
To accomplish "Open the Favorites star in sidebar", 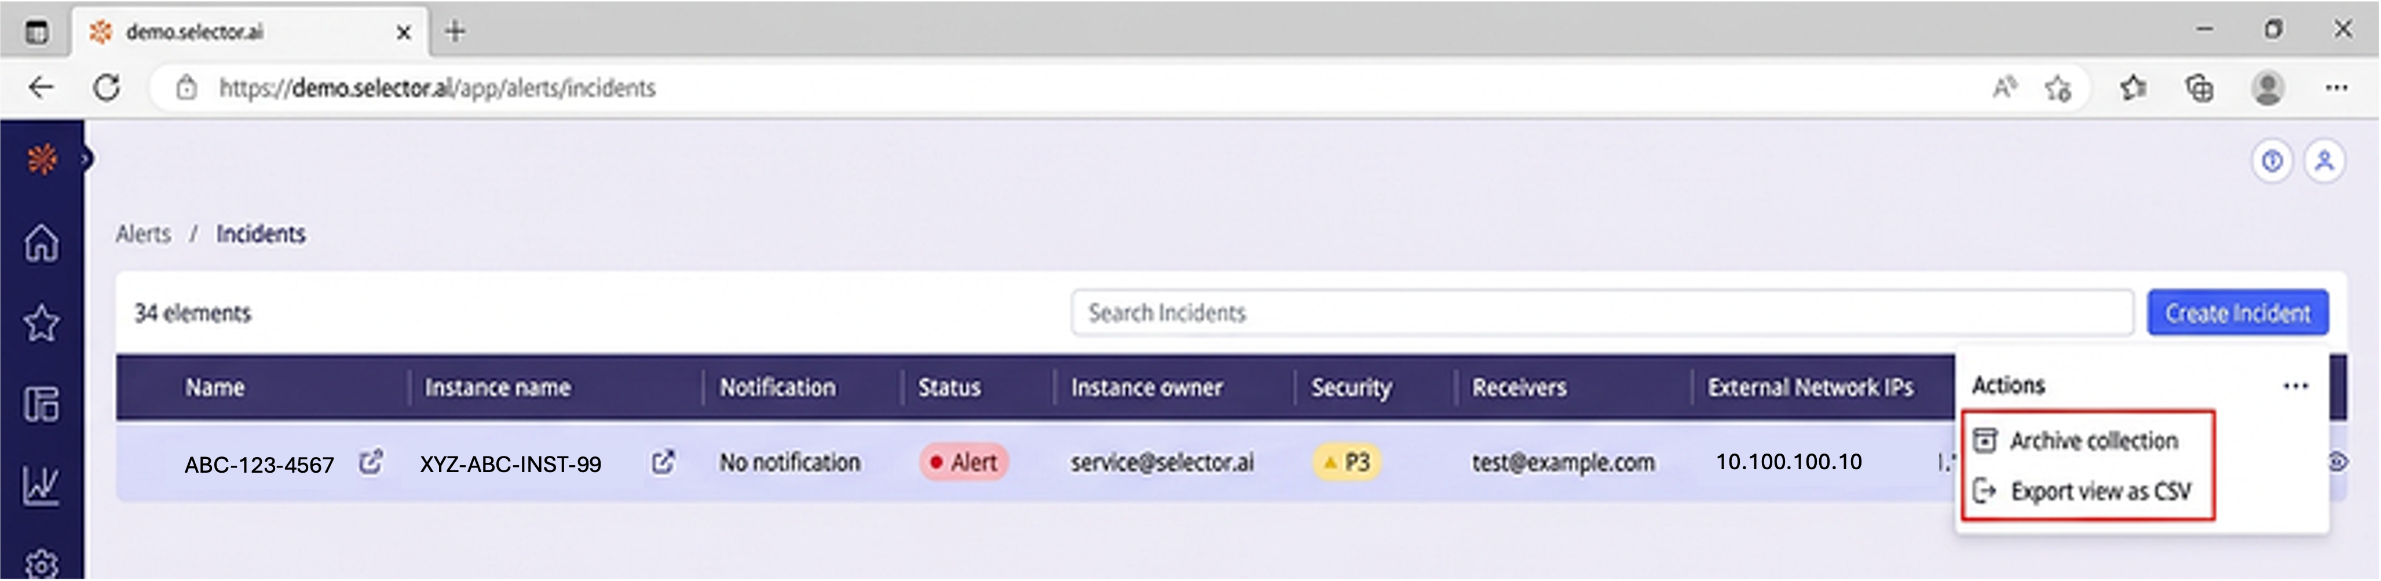I will coord(42,323).
